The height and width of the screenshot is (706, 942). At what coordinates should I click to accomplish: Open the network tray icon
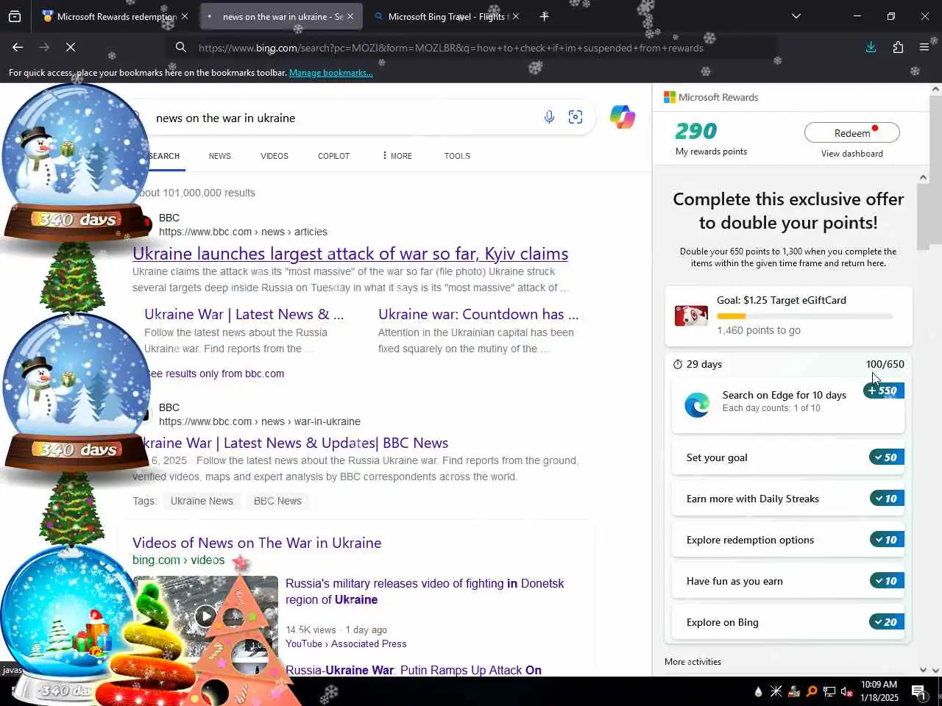[829, 691]
